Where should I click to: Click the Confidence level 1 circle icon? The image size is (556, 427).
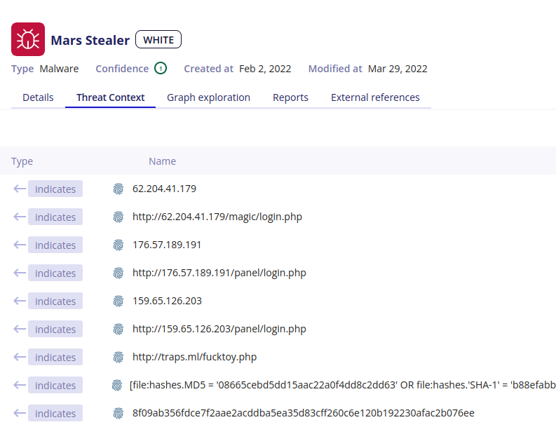coord(161,68)
